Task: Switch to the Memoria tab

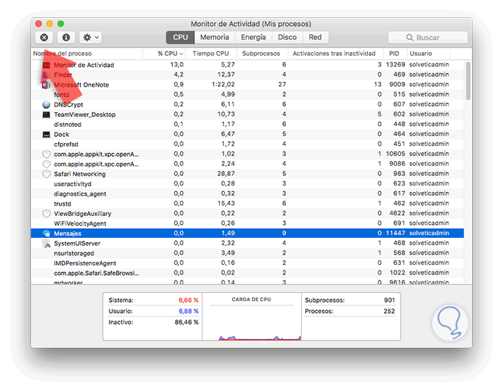Action: pos(214,37)
